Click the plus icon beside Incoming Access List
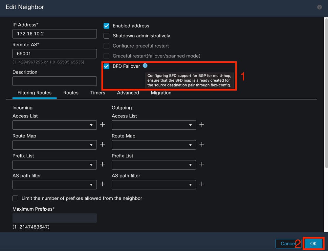This screenshot has width=328, height=251. pyautogui.click(x=102, y=124)
